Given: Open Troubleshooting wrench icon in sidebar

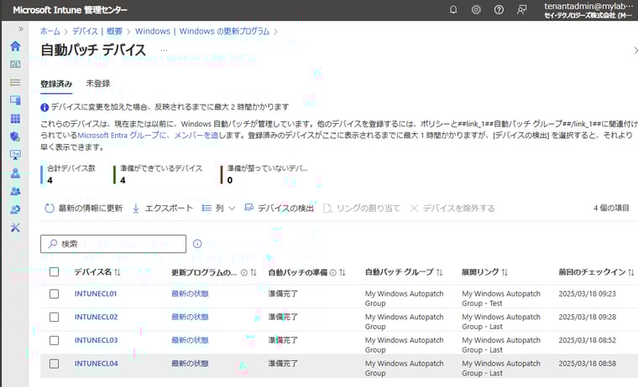Looking at the screenshot, I should 15,227.
